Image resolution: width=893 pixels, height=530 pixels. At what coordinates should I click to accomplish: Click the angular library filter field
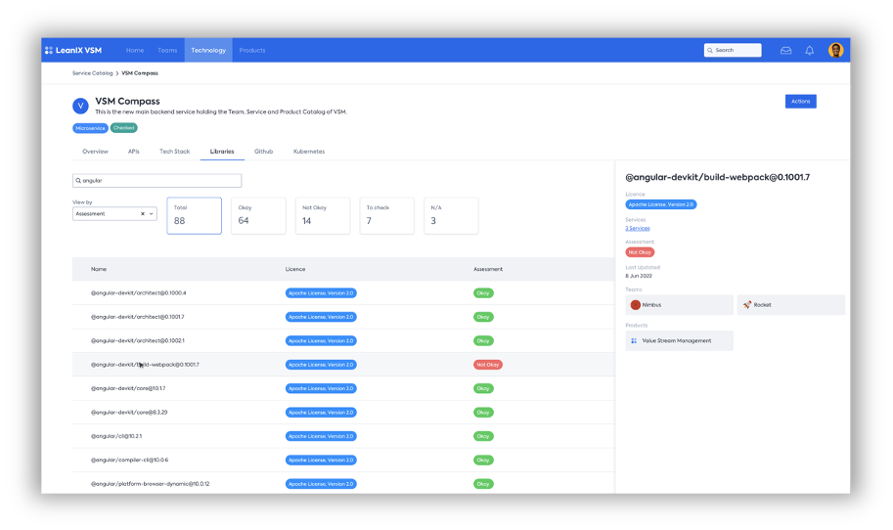coord(157,181)
